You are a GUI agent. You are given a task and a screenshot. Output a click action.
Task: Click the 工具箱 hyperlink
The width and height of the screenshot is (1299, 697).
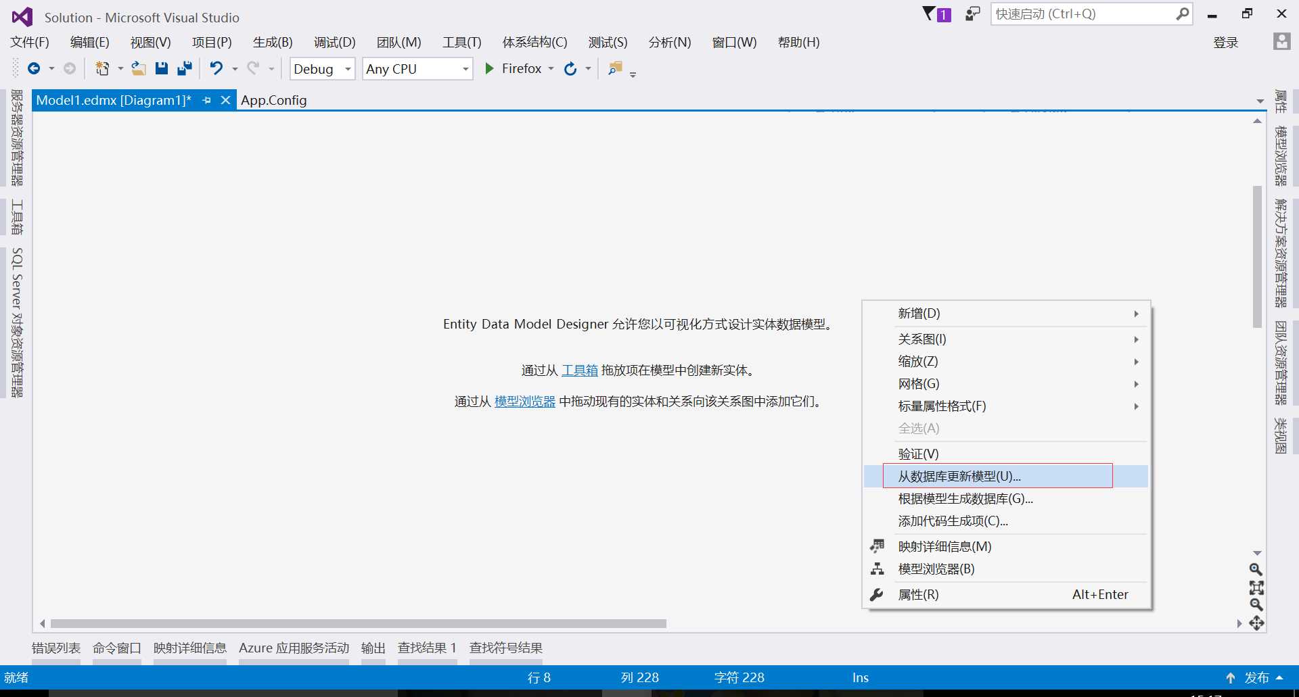tap(580, 370)
